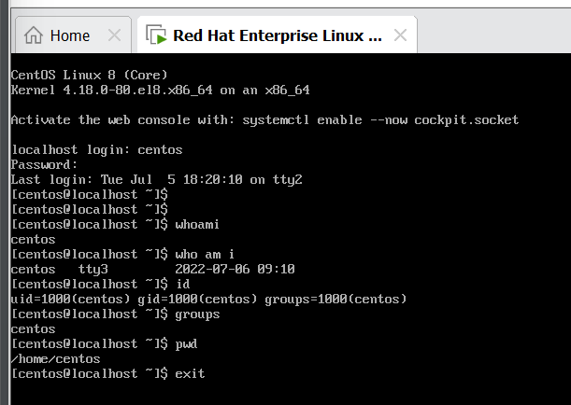The image size is (571, 405).
Task: Close the Red Hat Enterprise Linux tab
Action: point(400,35)
